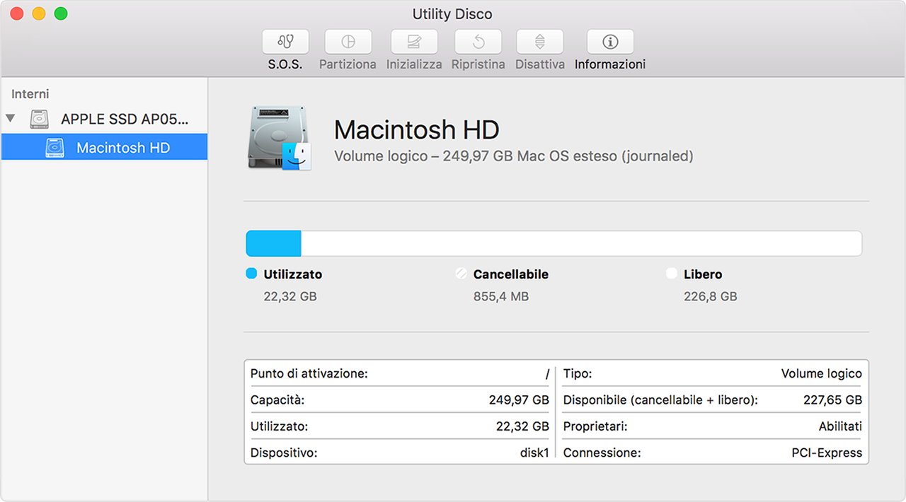The width and height of the screenshot is (906, 502).
Task: Click the blue Utilizzato legend dot
Action: click(x=251, y=274)
